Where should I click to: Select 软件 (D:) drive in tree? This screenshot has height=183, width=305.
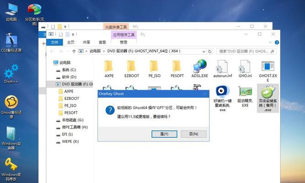66,77
